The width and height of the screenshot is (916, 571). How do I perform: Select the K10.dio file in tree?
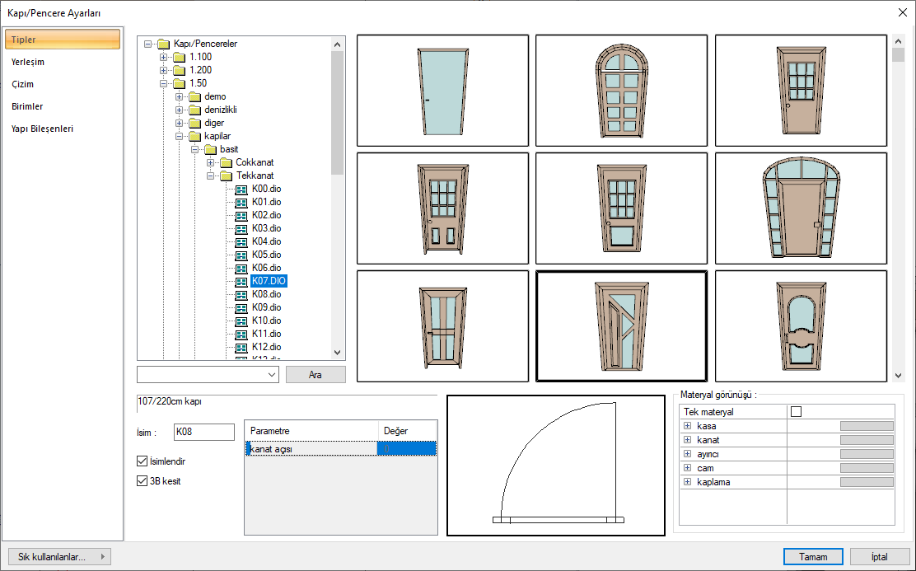pos(266,321)
